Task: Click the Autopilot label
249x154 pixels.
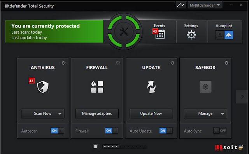Action: (x=224, y=26)
